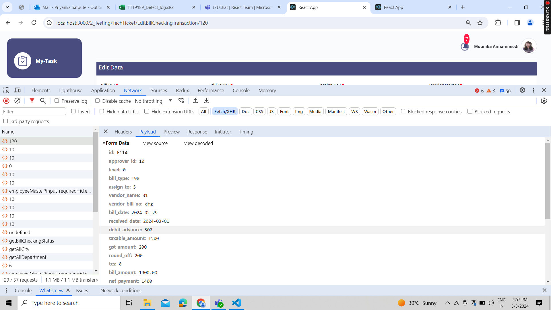Click Chrome zoom magnifier in address bar
The image size is (551, 310).
[468, 23]
